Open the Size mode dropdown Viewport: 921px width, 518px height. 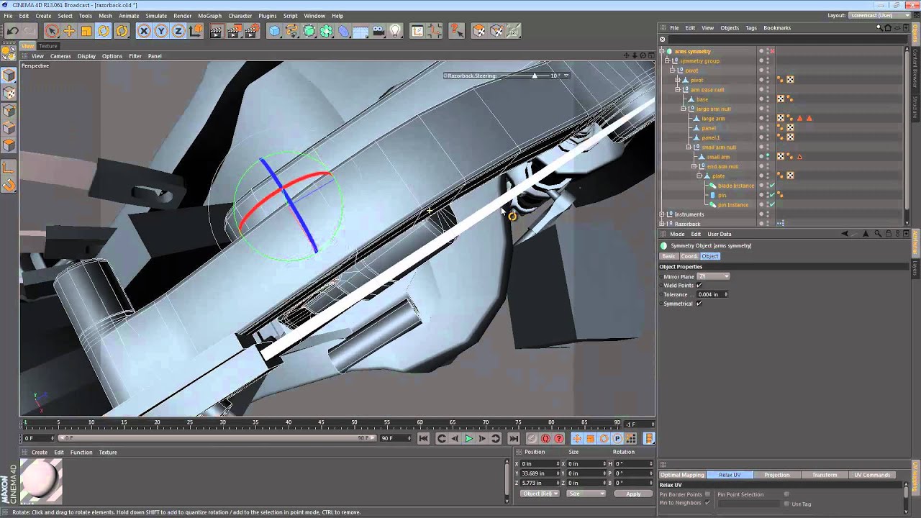[x=586, y=494]
